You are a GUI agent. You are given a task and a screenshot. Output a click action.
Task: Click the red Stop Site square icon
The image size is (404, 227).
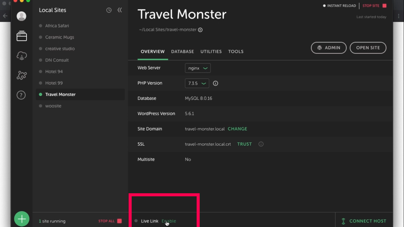[384, 6]
